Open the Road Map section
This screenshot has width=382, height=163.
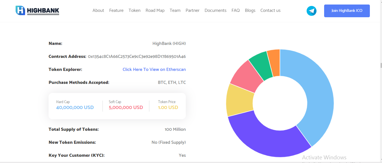(155, 10)
